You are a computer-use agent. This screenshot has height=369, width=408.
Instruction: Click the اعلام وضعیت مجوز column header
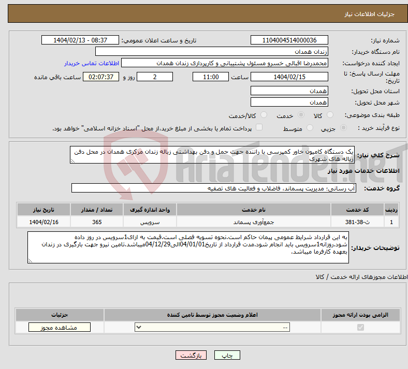[212, 315]
